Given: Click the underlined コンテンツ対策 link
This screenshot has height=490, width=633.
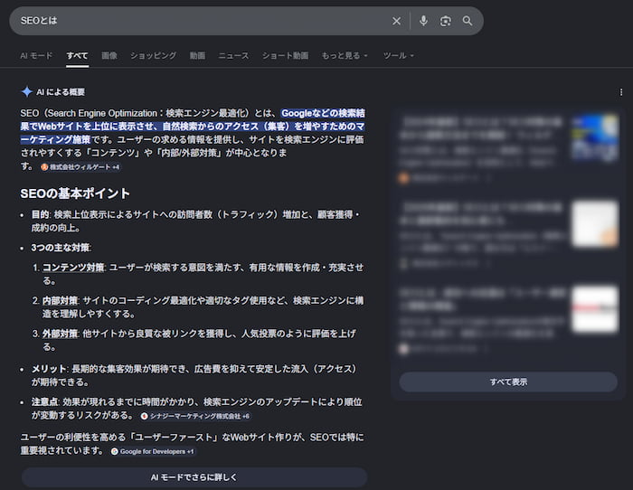Looking at the screenshot, I should (73, 268).
